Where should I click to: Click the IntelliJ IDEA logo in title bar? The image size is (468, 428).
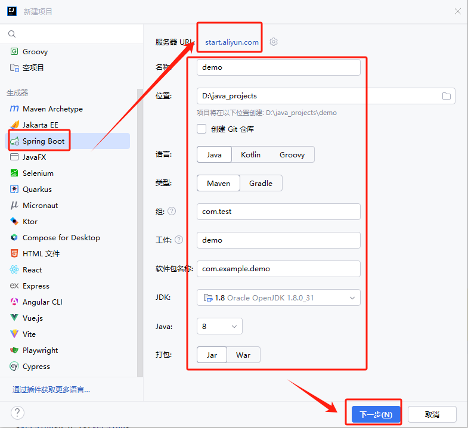pyautogui.click(x=12, y=11)
